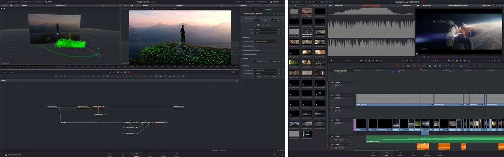The image size is (504, 157).
Task: Select the CameraTracker1_Renderer node
Action: pos(161,122)
